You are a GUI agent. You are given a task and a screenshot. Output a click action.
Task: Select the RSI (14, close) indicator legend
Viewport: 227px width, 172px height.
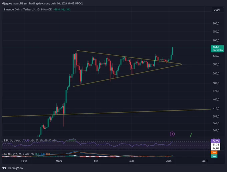point(13,140)
